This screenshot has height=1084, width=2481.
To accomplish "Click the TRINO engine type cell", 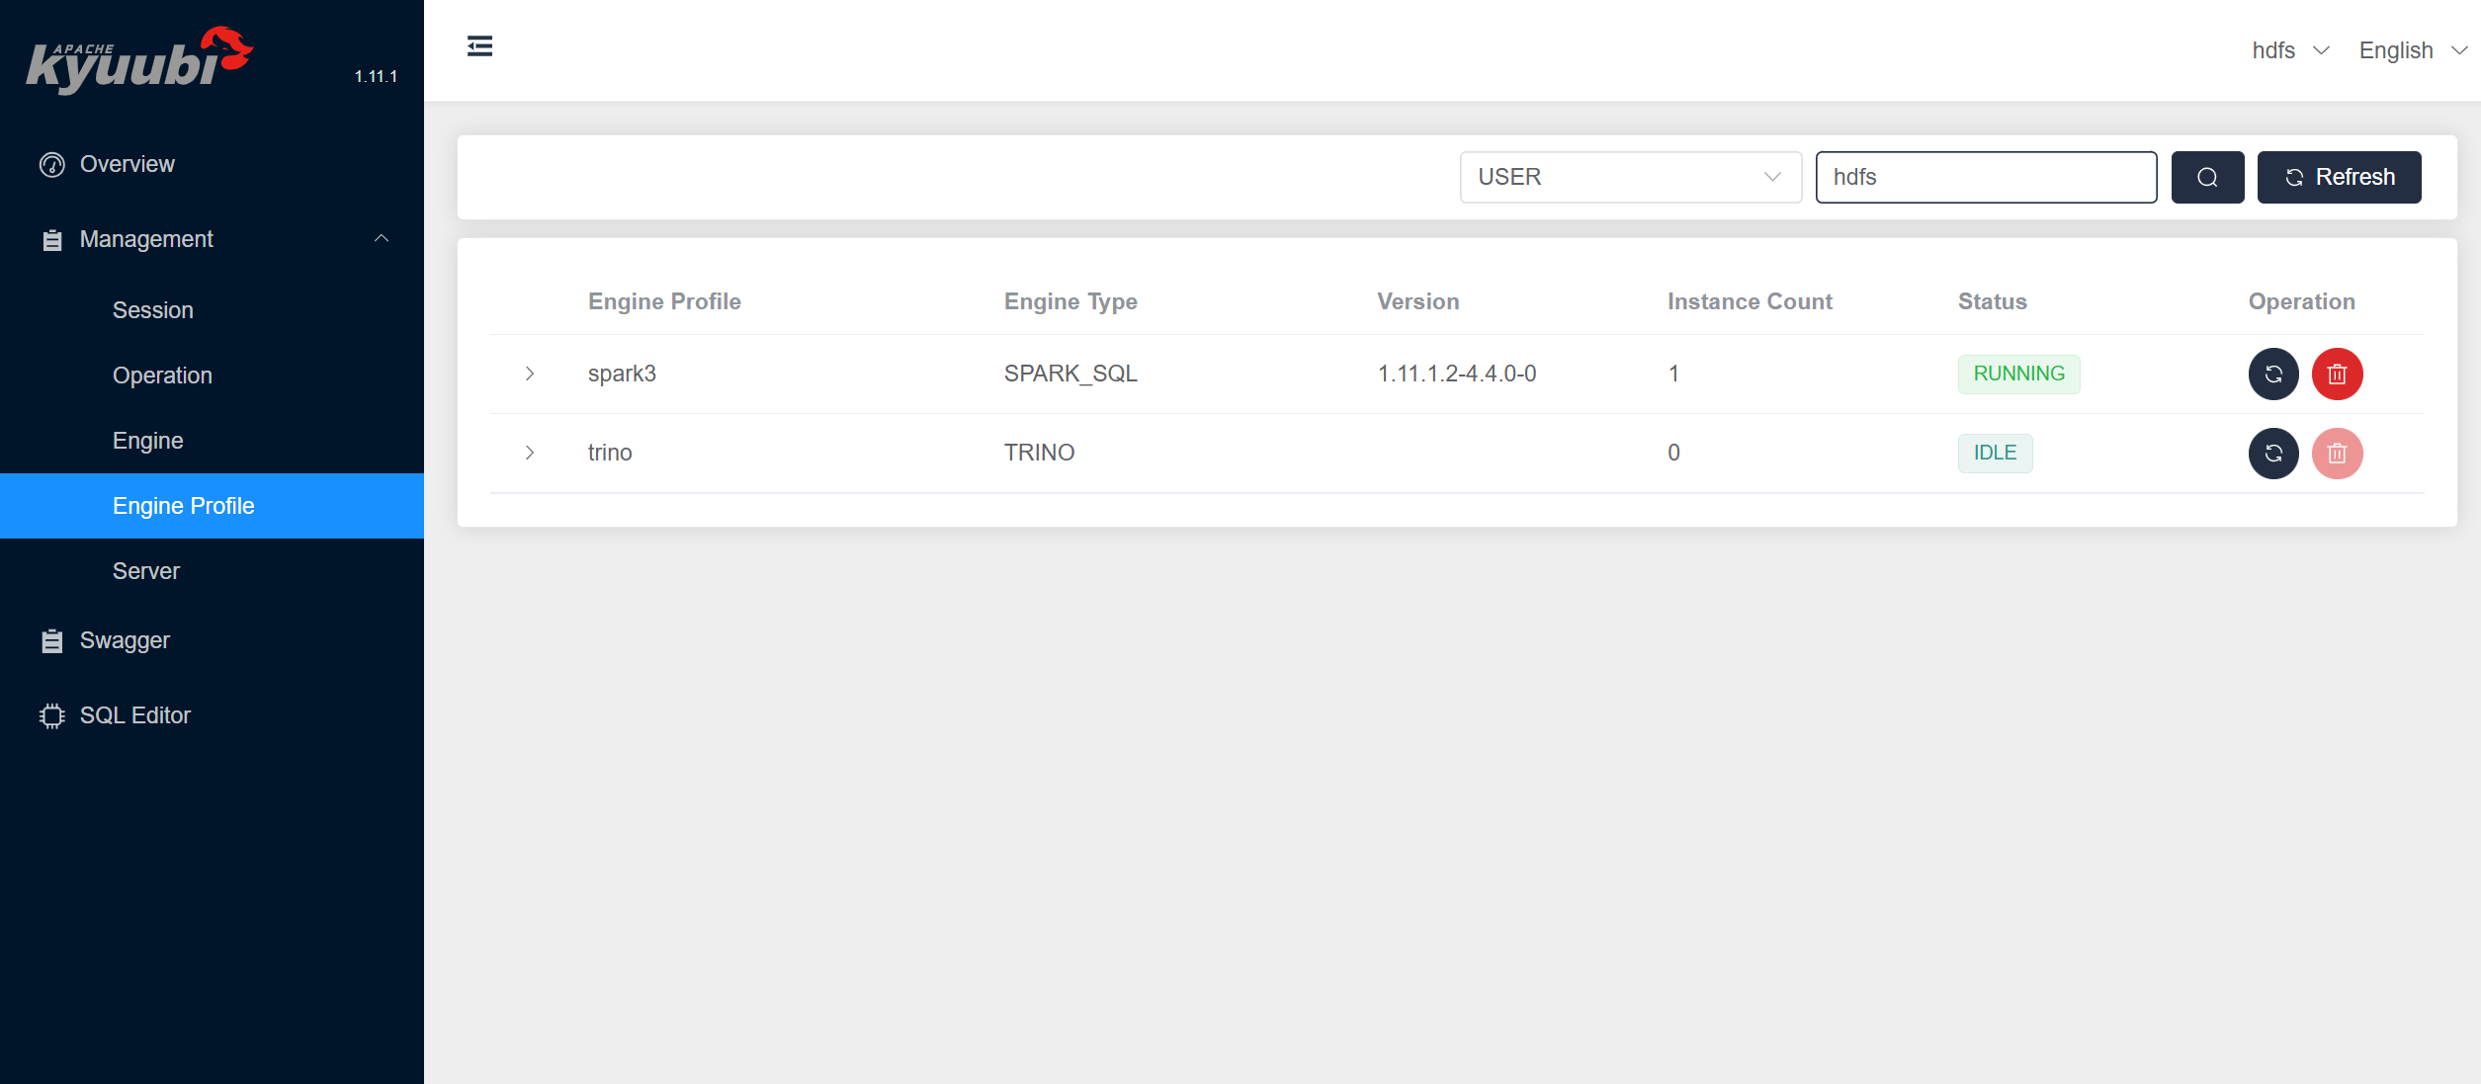I will pos(1039,453).
